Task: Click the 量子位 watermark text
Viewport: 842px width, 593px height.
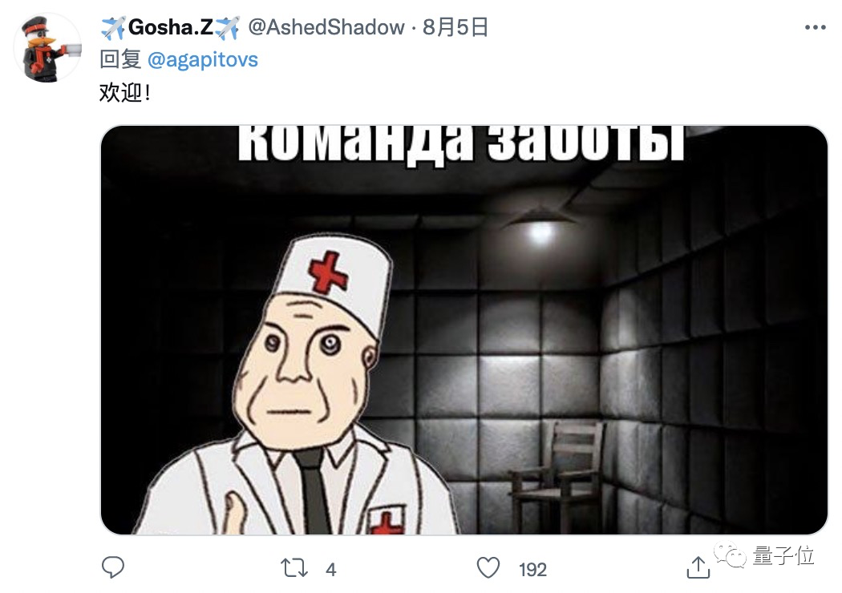Action: (x=783, y=555)
